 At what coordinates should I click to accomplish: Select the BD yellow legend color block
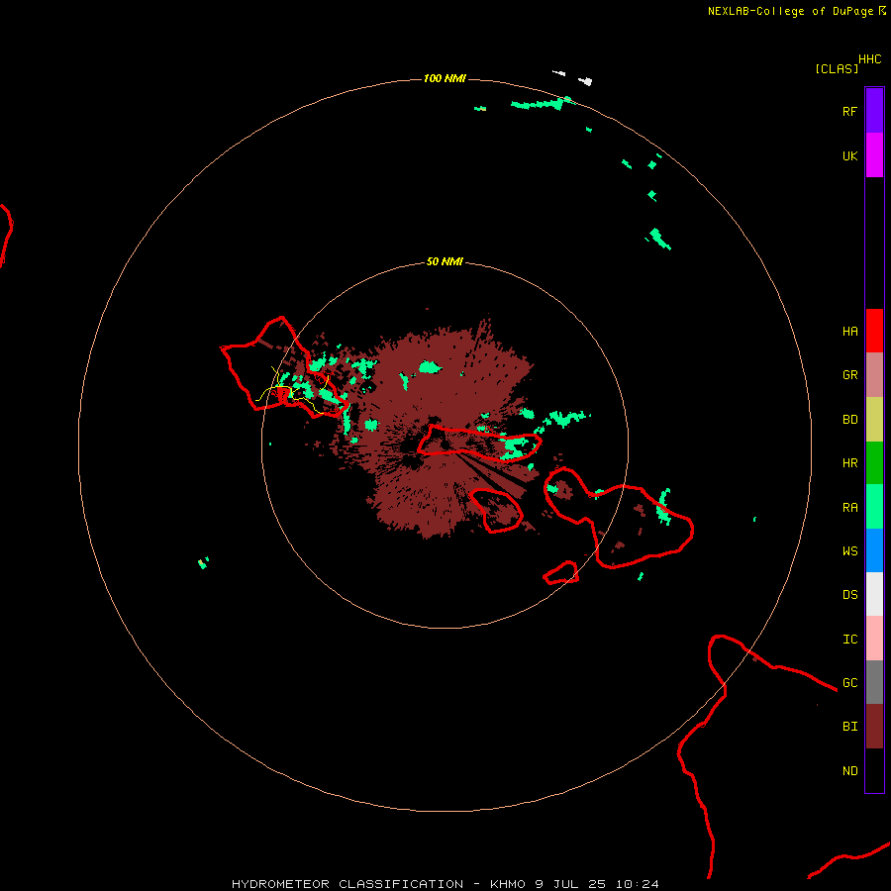[874, 420]
